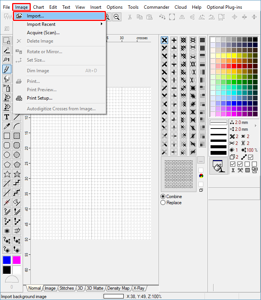Expand the Import Recent submenu arrow
The height and width of the screenshot is (300, 261).
(102, 24)
